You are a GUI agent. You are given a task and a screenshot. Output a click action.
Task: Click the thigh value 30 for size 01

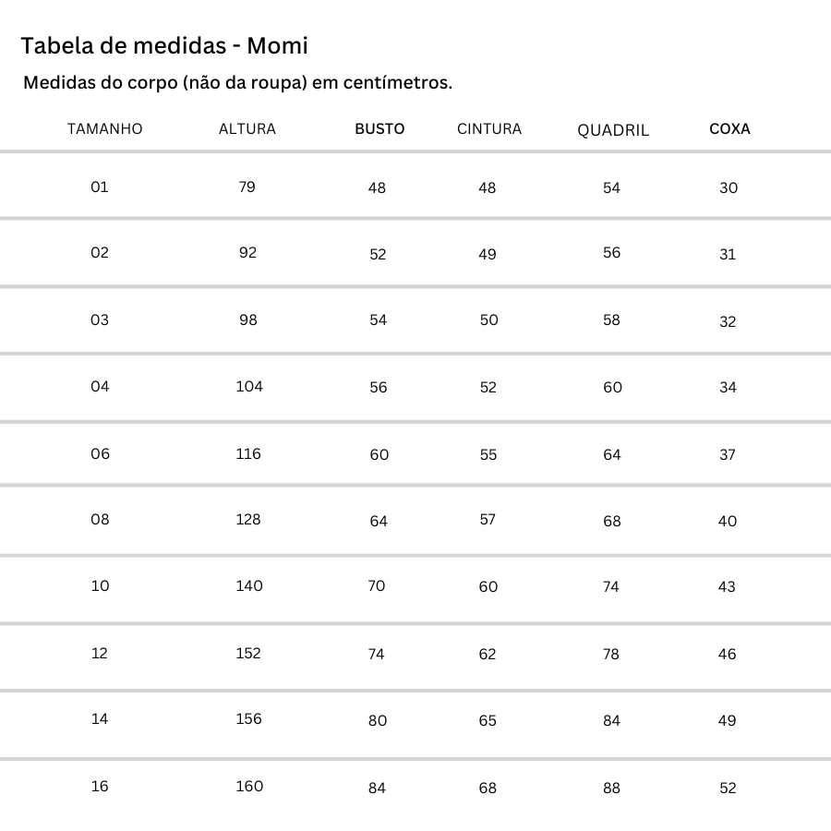(x=729, y=187)
